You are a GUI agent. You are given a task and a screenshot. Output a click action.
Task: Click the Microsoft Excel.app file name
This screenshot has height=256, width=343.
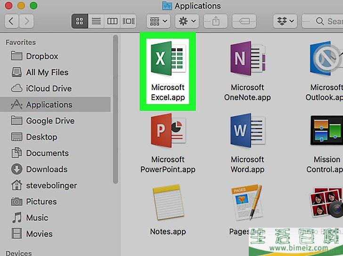(168, 92)
